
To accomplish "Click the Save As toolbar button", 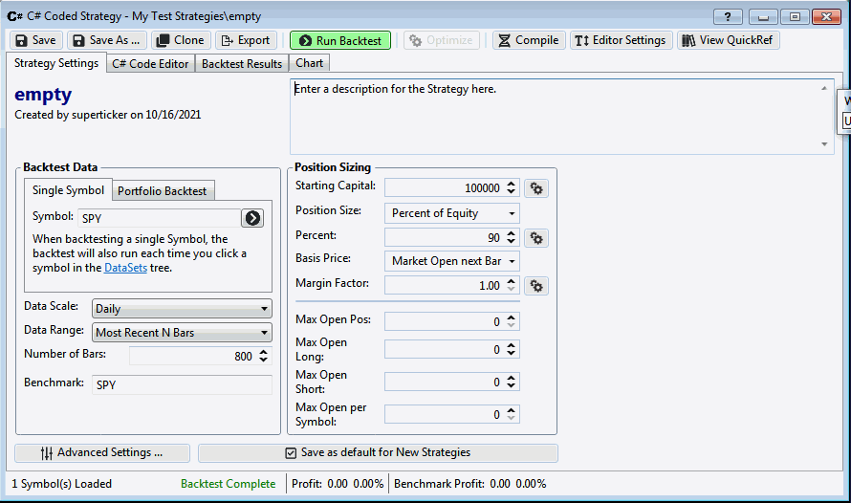I will click(x=106, y=40).
